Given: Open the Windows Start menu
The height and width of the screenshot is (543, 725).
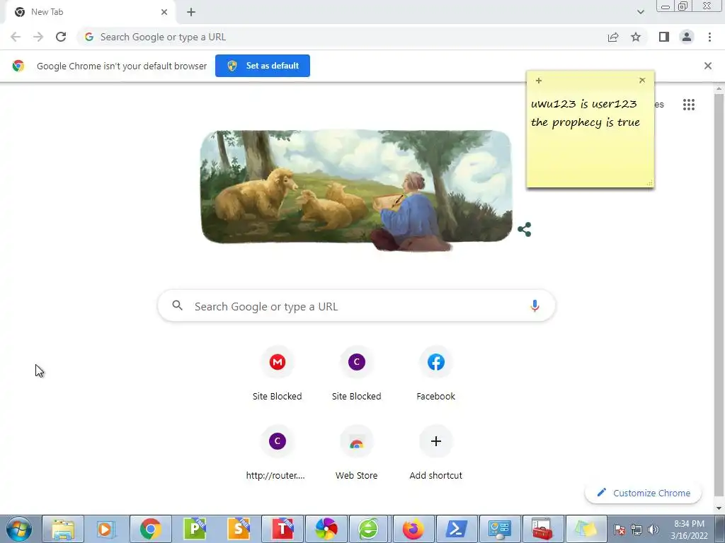Looking at the screenshot, I should click(18, 529).
